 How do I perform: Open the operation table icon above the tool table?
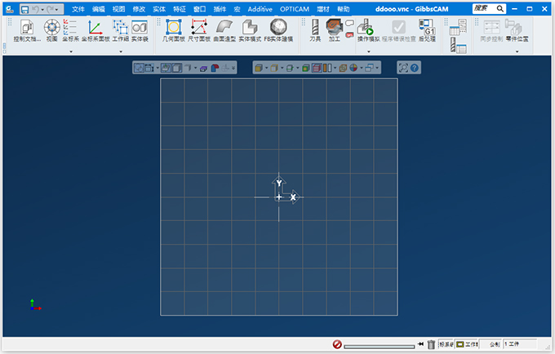coord(458,28)
